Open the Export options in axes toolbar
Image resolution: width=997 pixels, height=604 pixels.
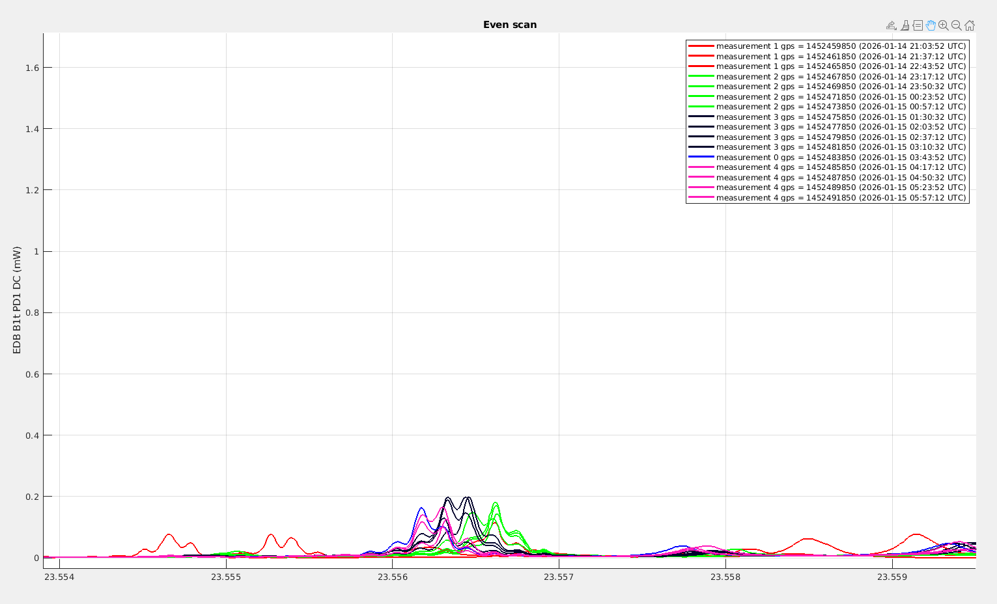click(891, 25)
